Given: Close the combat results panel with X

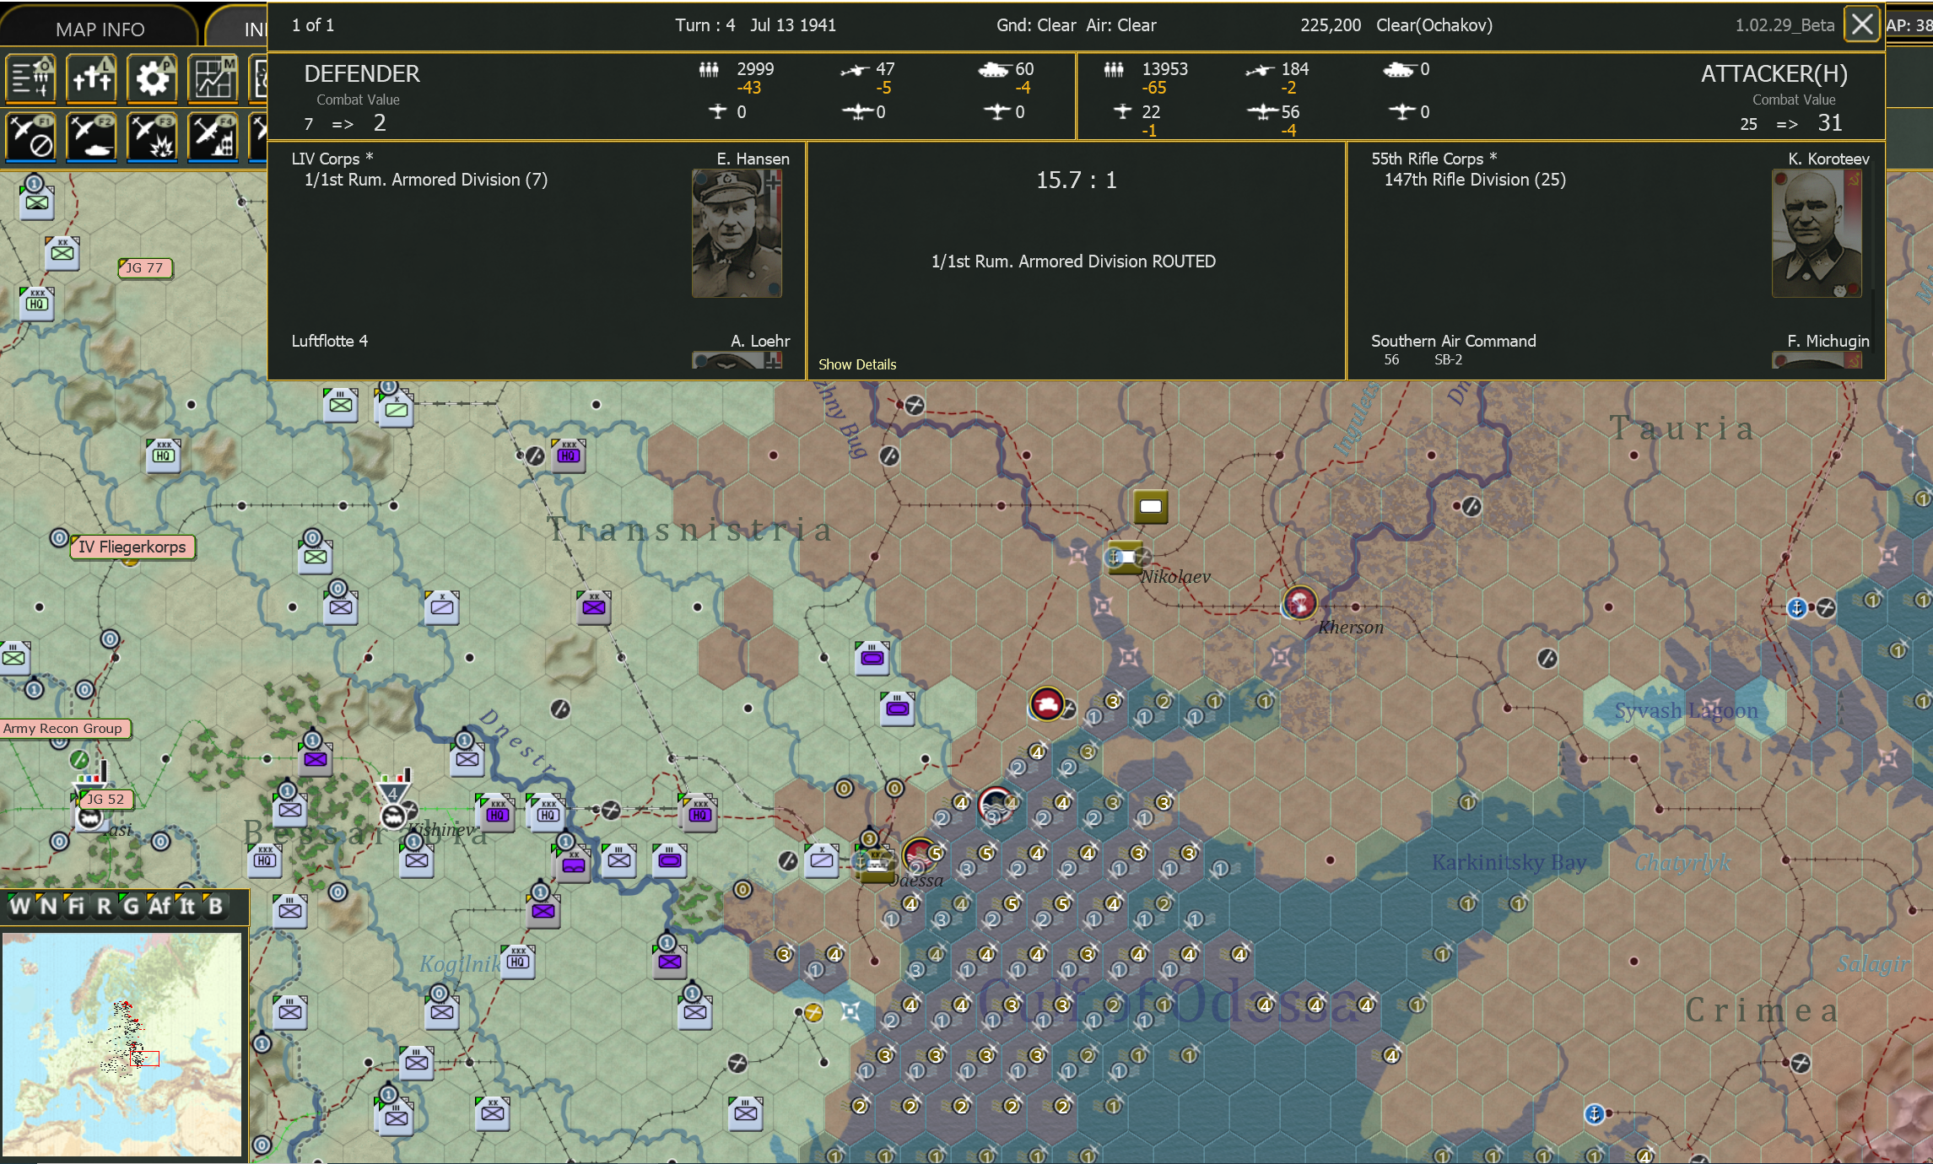Looking at the screenshot, I should [1862, 24].
